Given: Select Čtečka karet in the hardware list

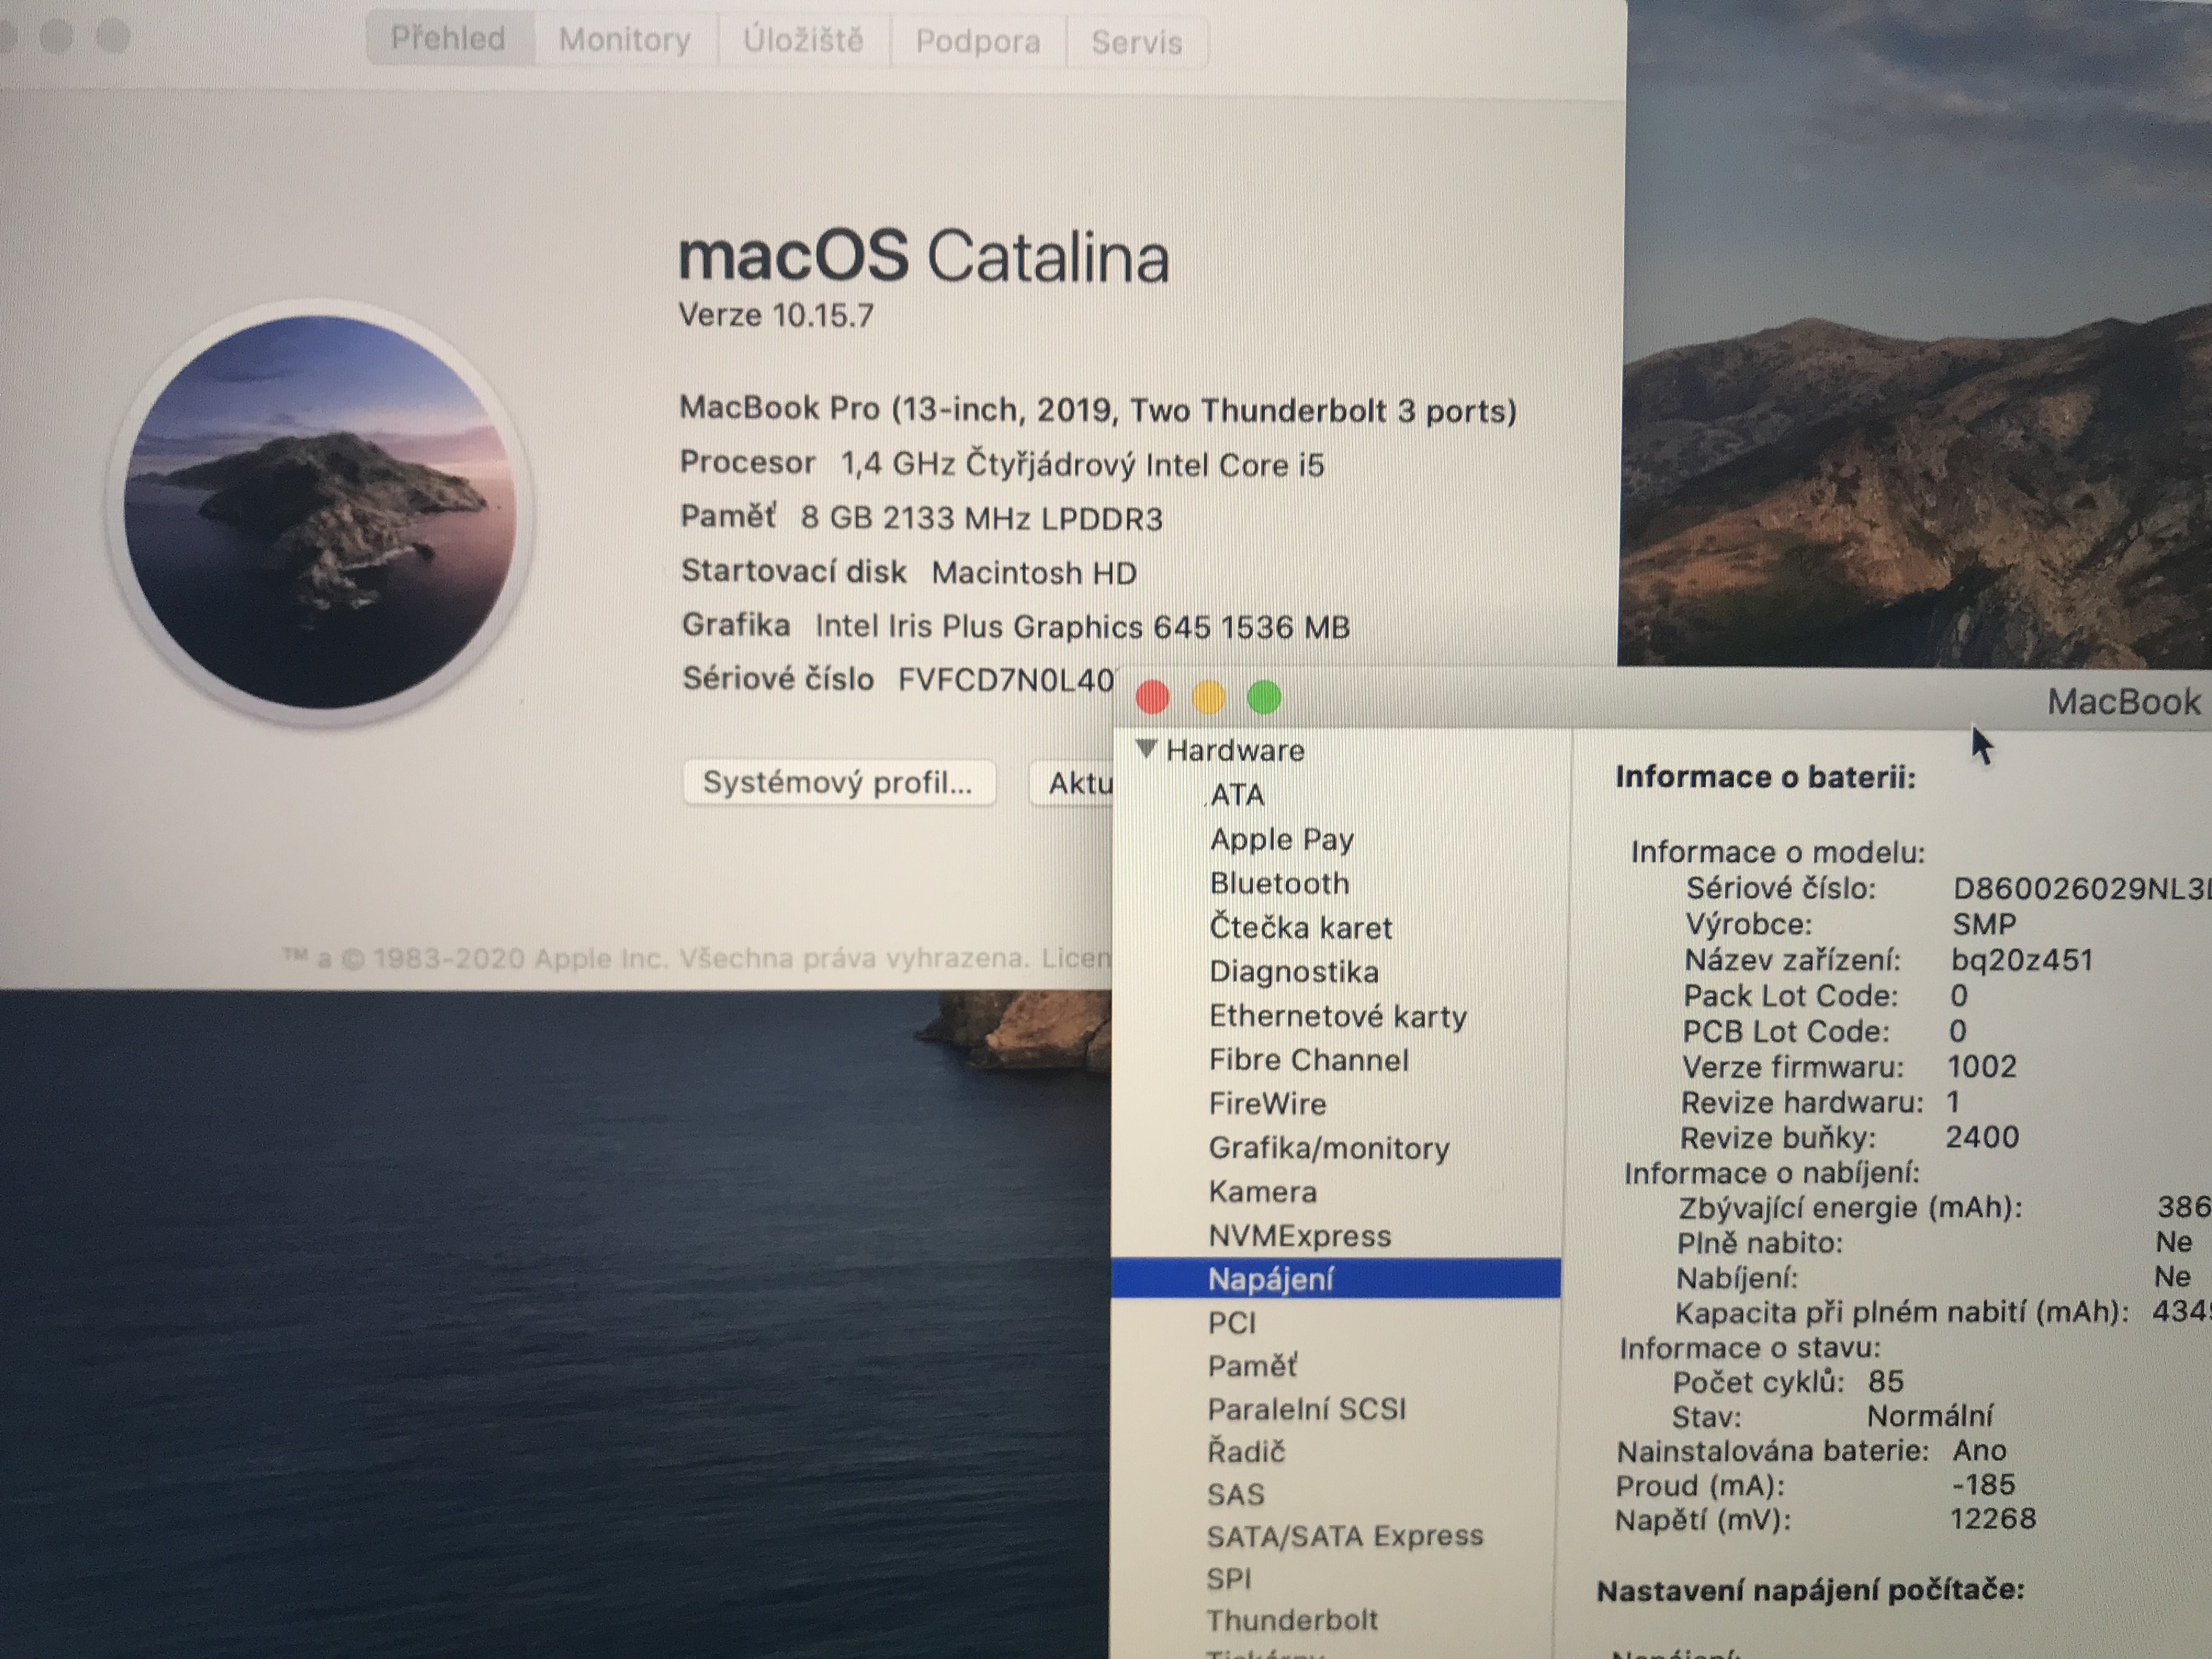Looking at the screenshot, I should (x=1300, y=927).
